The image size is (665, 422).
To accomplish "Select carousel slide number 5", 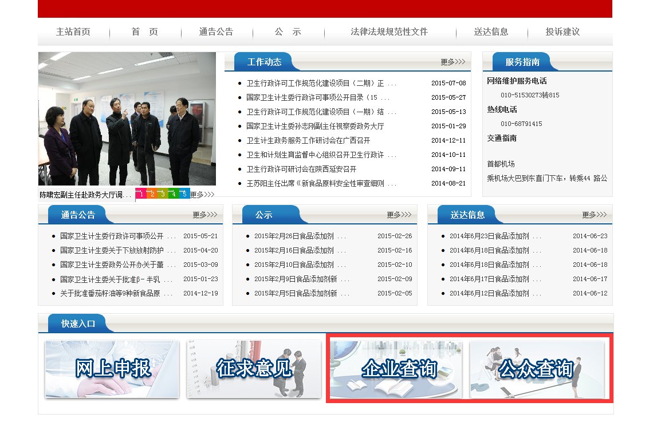I will 183,194.
